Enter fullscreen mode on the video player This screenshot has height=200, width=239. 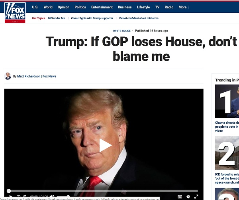[196, 196]
